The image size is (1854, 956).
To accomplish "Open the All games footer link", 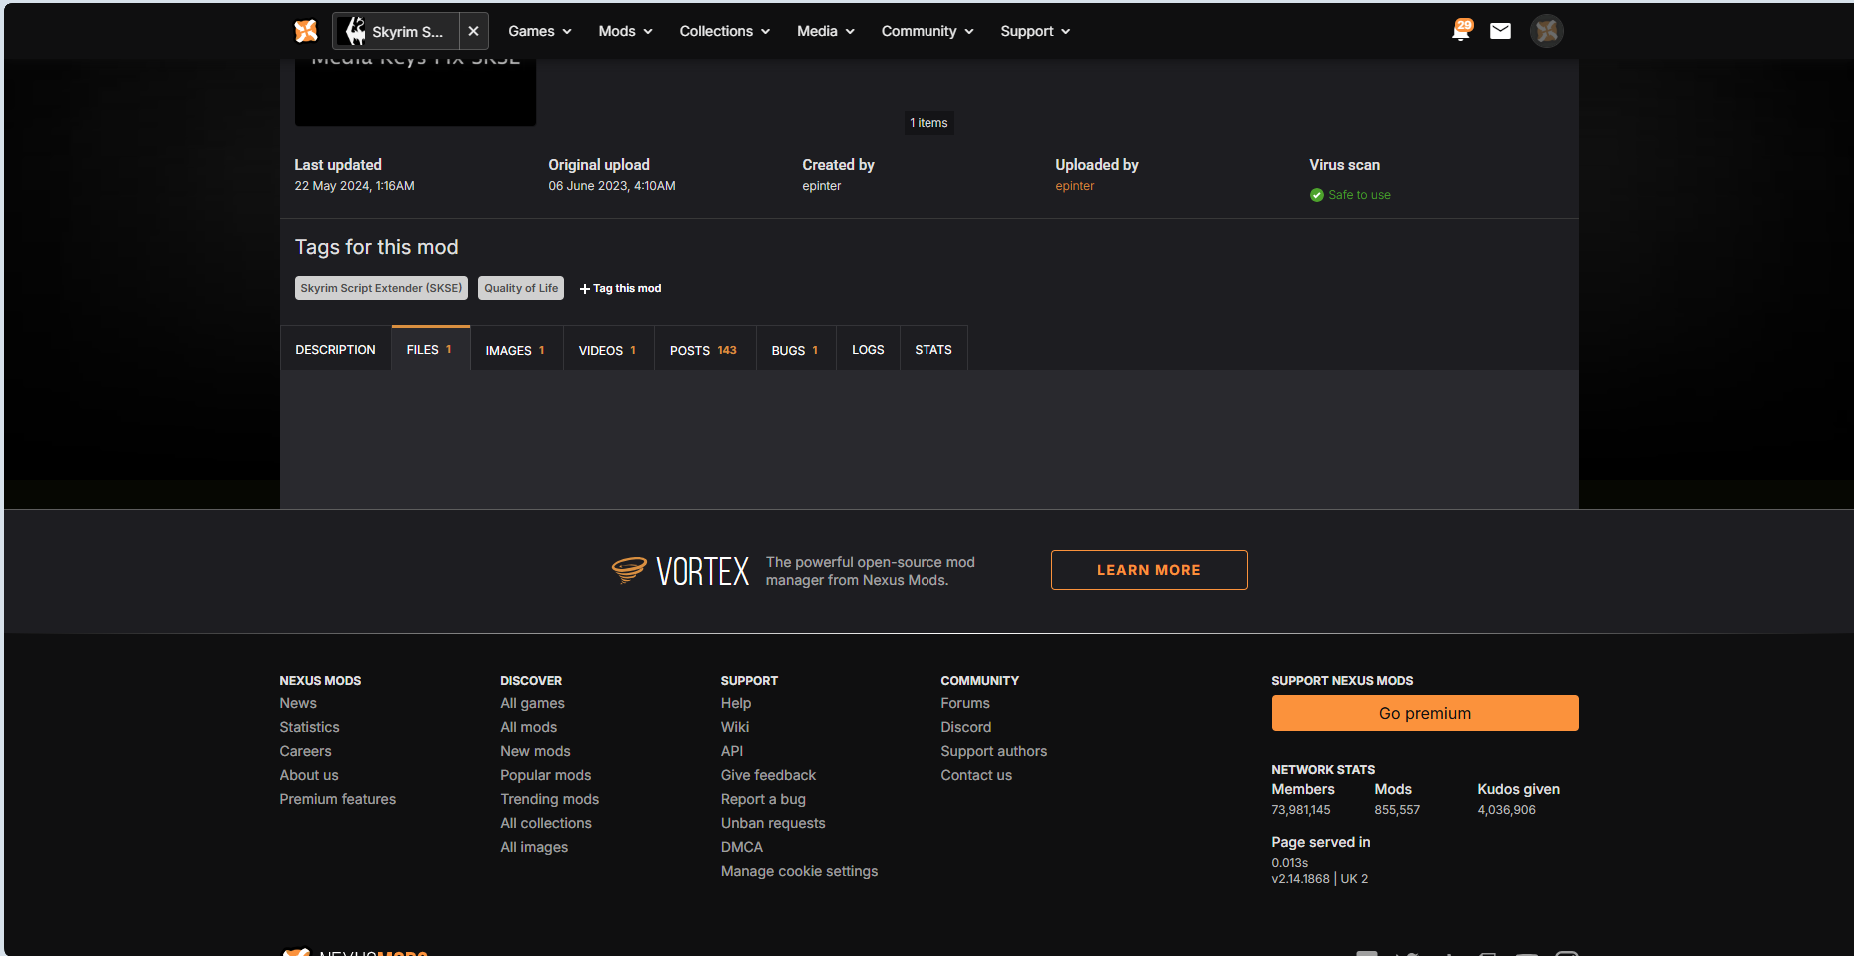I will pyautogui.click(x=533, y=703).
